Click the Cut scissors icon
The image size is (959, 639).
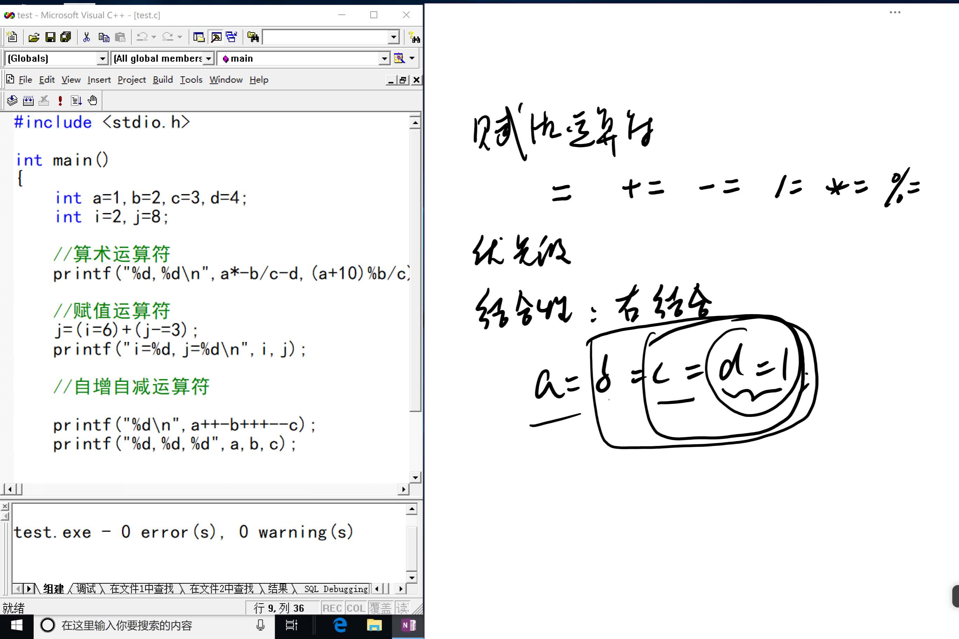click(87, 37)
